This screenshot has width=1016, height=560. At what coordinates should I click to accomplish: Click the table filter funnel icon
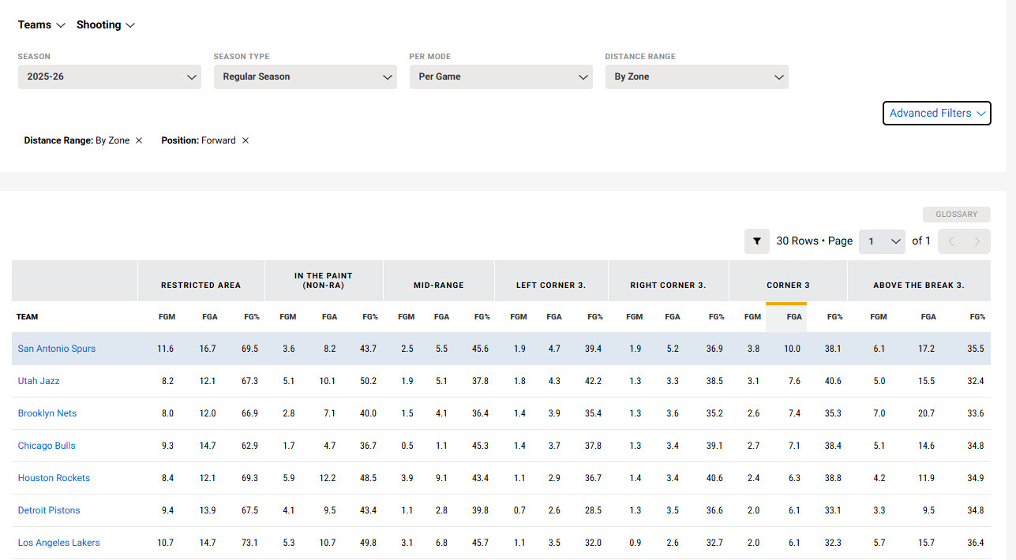point(756,241)
